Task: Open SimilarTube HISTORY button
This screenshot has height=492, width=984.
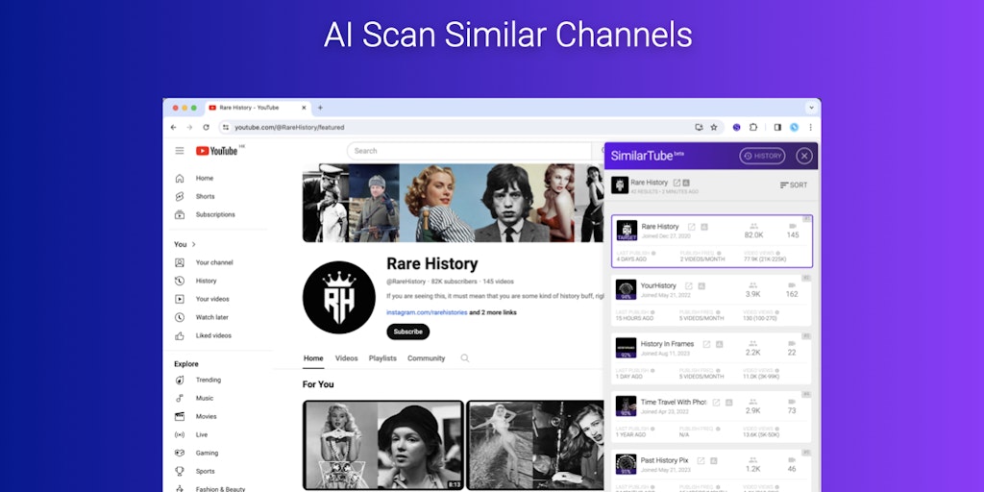Action: tap(762, 156)
